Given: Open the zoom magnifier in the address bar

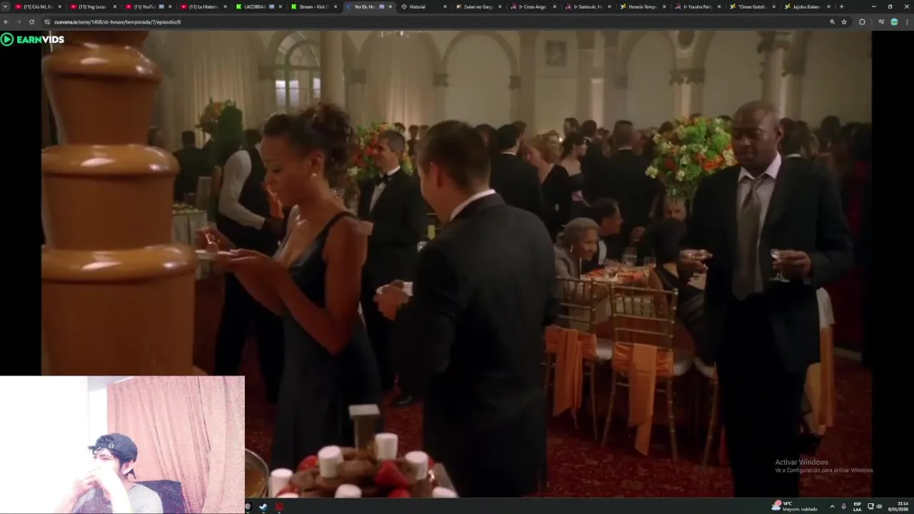Looking at the screenshot, I should (x=832, y=22).
